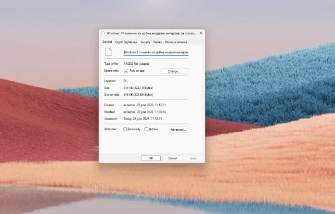
Task: Click the Modified date ending 11:08:54
Action: point(144,112)
